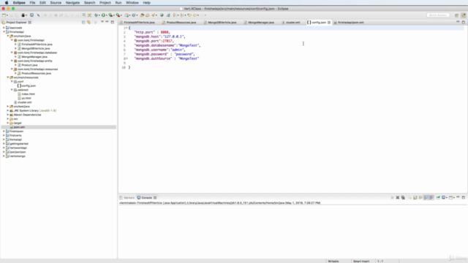Click Remove All Terminated Launches in console
Image resolution: width=468 pixels, height=263 pixels.
(x=403, y=198)
